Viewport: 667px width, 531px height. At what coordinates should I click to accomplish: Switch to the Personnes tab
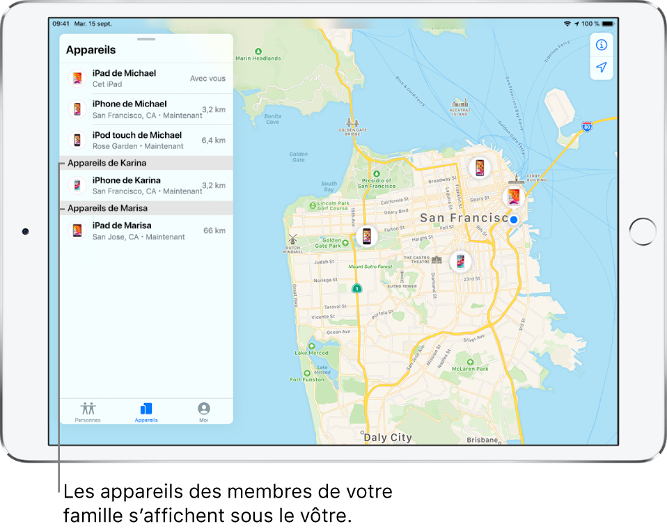[88, 412]
